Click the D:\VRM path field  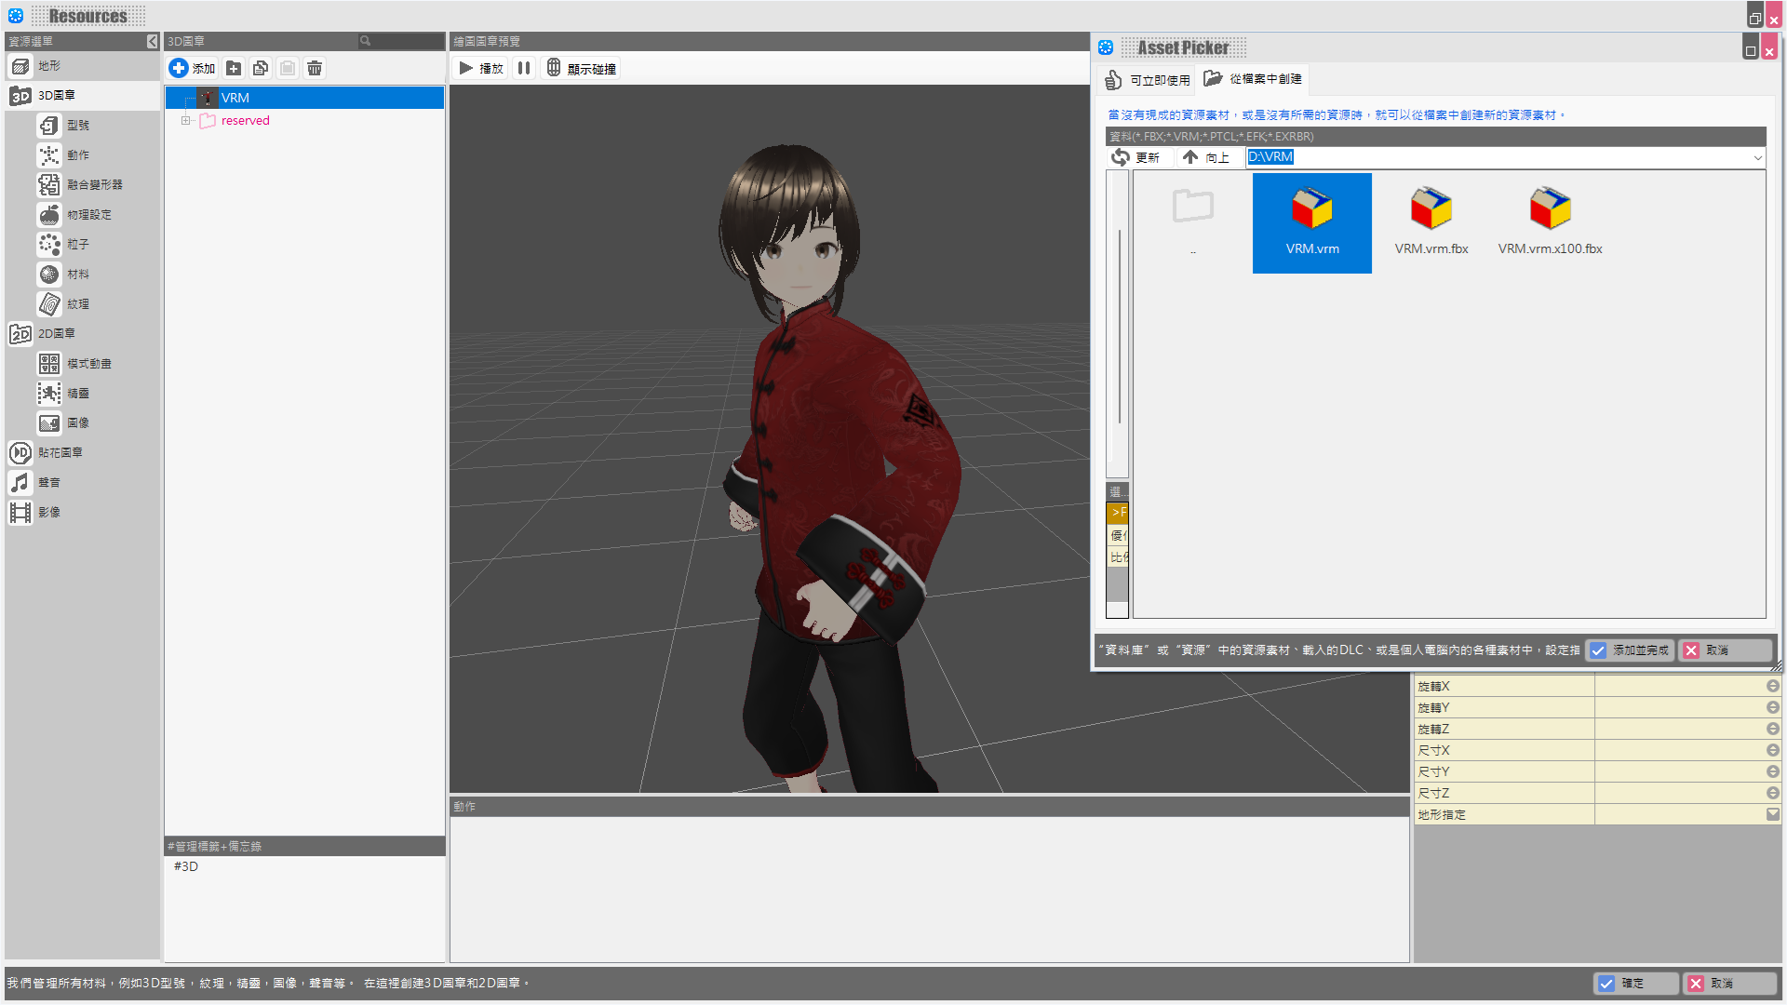tap(1498, 157)
